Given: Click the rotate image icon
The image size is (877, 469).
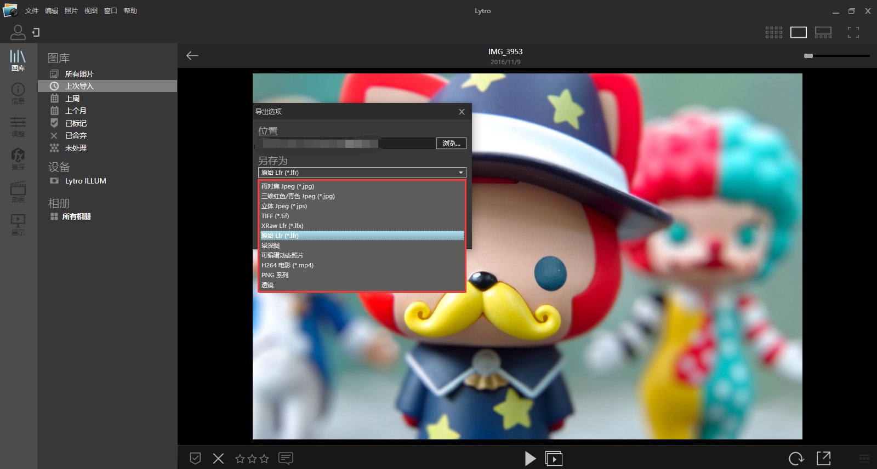Looking at the screenshot, I should [x=796, y=458].
